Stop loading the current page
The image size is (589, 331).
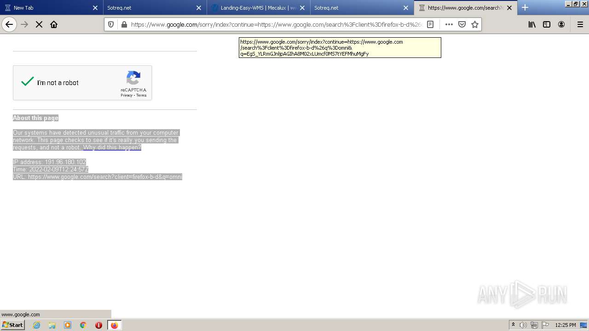pyautogui.click(x=39, y=24)
